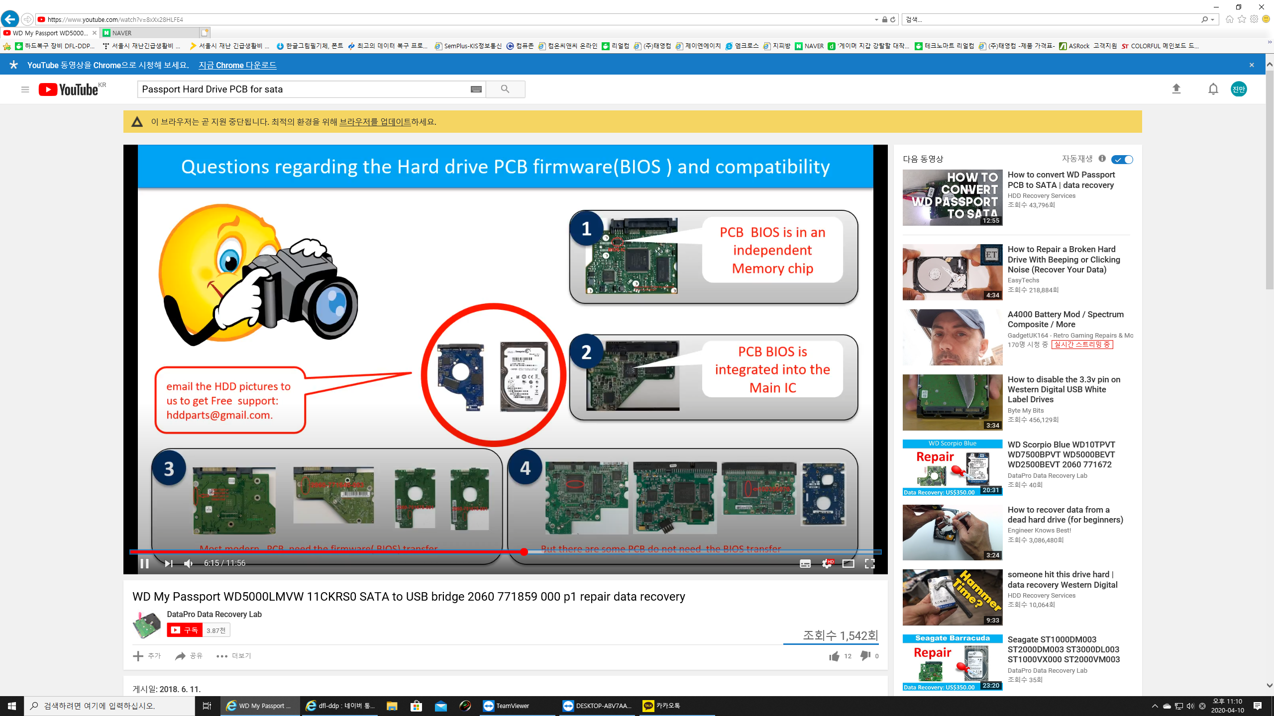The image size is (1274, 716).
Task: Open 'someone hit this drive hard' video
Action: (1062, 580)
